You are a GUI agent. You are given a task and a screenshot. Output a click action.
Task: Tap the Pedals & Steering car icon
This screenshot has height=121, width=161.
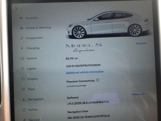21,28
